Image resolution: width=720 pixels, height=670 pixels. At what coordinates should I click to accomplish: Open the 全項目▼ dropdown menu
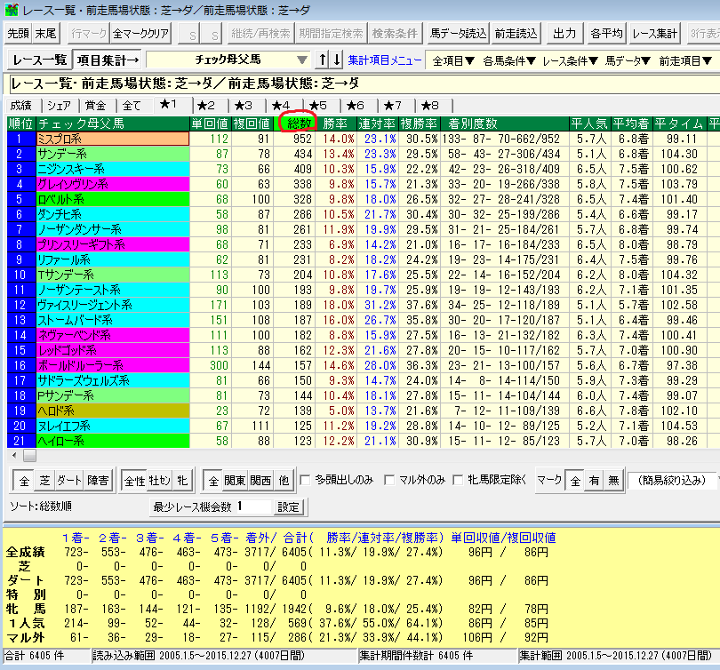[452, 61]
